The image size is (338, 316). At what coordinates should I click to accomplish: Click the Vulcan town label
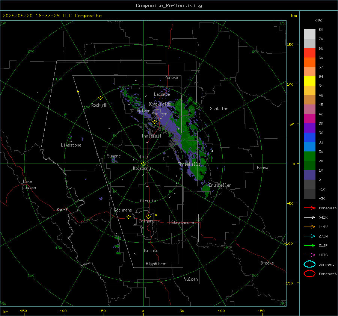click(x=191, y=279)
